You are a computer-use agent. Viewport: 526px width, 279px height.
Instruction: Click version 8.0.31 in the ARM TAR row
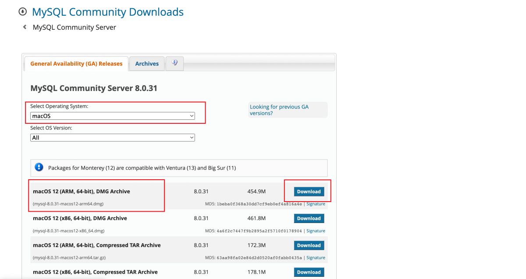point(201,245)
